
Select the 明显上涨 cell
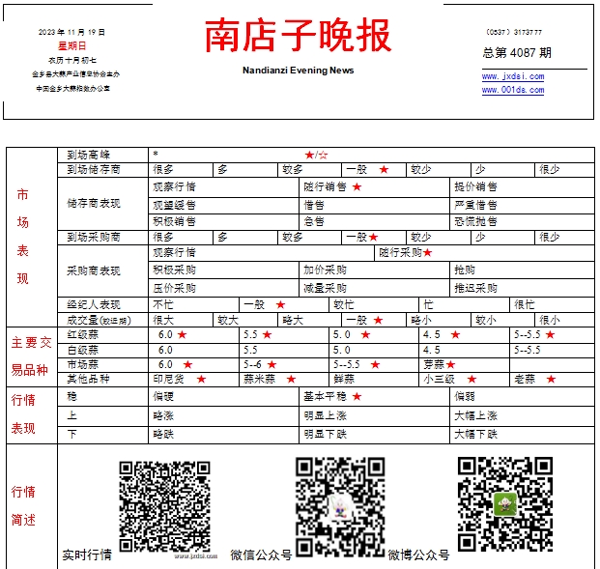coord(374,416)
